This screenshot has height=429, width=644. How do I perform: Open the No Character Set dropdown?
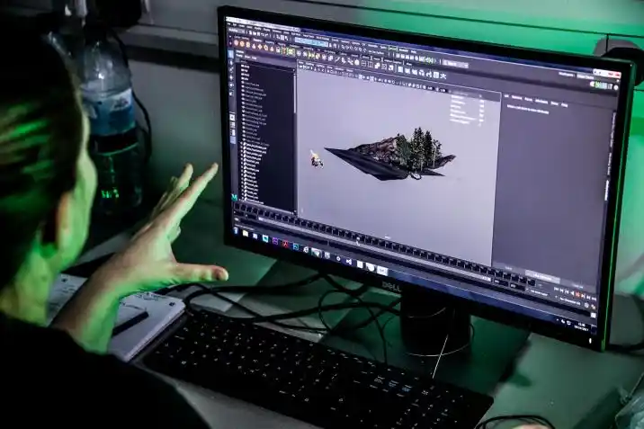tap(571, 301)
